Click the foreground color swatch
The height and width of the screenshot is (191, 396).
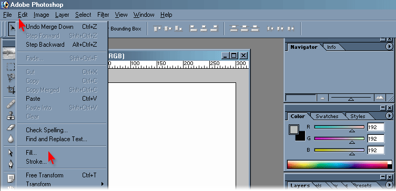[294, 130]
